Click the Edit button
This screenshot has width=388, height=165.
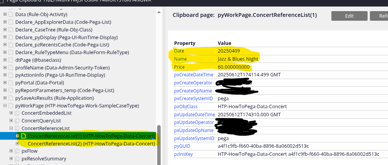[x=349, y=16]
